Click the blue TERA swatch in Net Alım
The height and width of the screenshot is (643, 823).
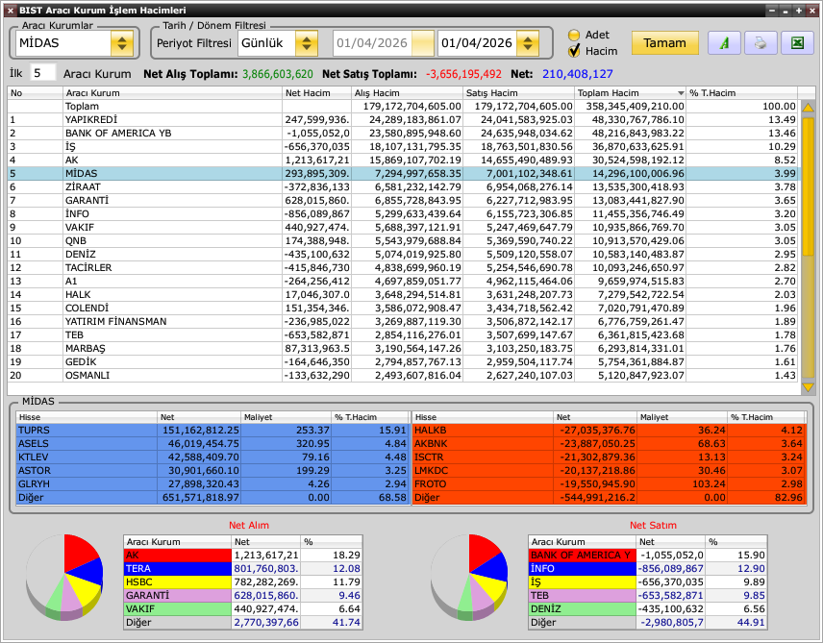pyautogui.click(x=178, y=569)
